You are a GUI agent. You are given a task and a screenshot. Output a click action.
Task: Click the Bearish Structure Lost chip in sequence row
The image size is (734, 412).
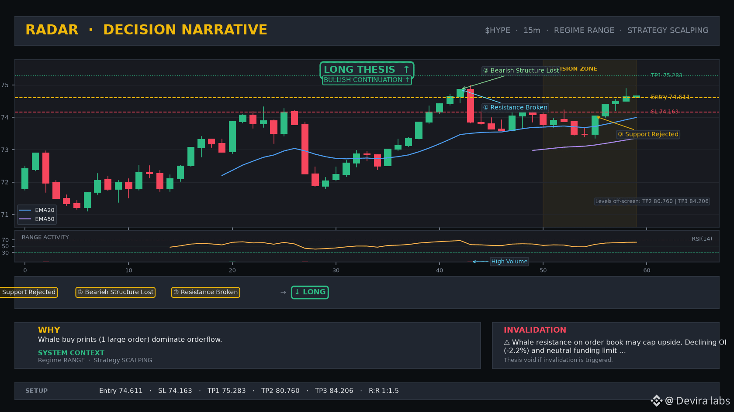pos(115,292)
